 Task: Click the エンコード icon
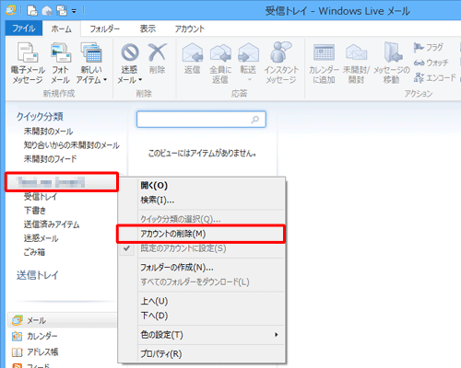click(419, 77)
